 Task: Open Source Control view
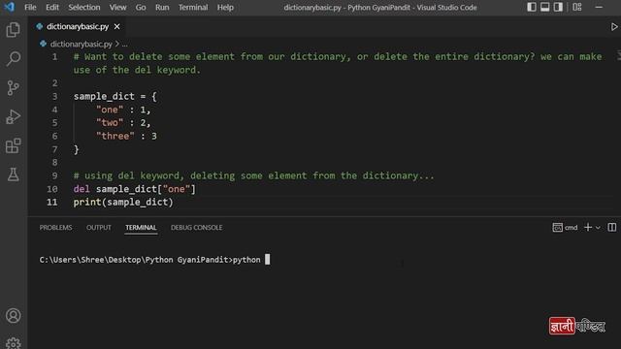(x=13, y=87)
